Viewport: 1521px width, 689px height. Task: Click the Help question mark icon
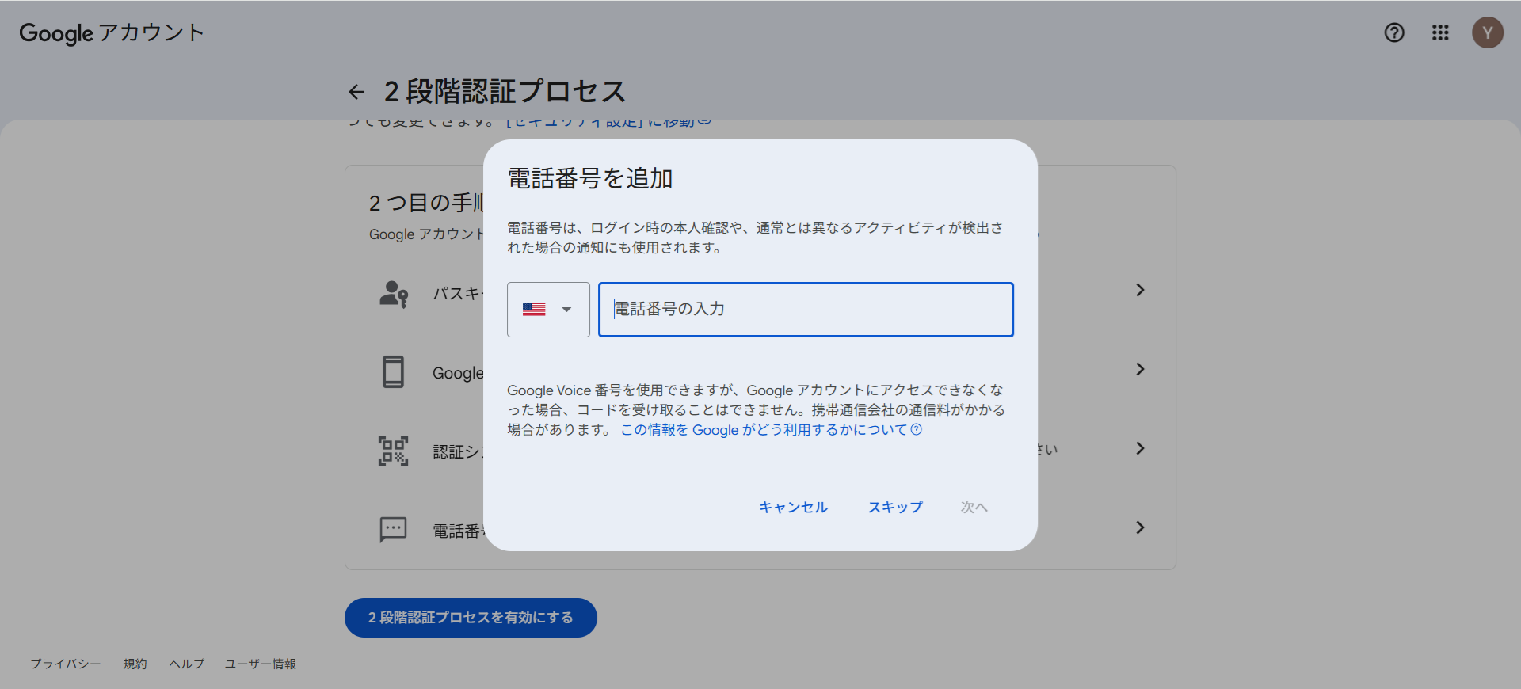[1394, 32]
